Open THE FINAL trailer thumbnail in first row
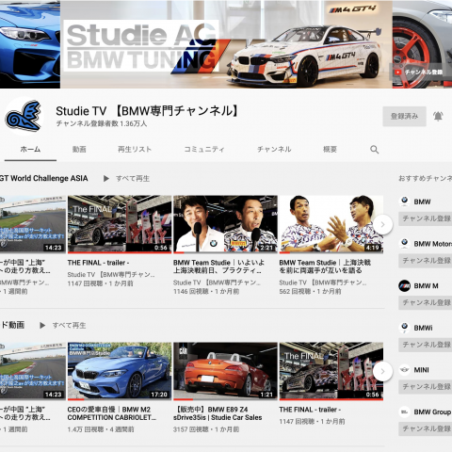The width and height of the screenshot is (452, 452). 120,224
